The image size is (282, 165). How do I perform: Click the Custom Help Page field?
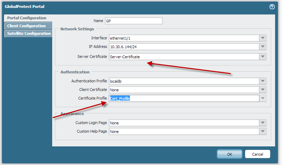tap(184, 131)
